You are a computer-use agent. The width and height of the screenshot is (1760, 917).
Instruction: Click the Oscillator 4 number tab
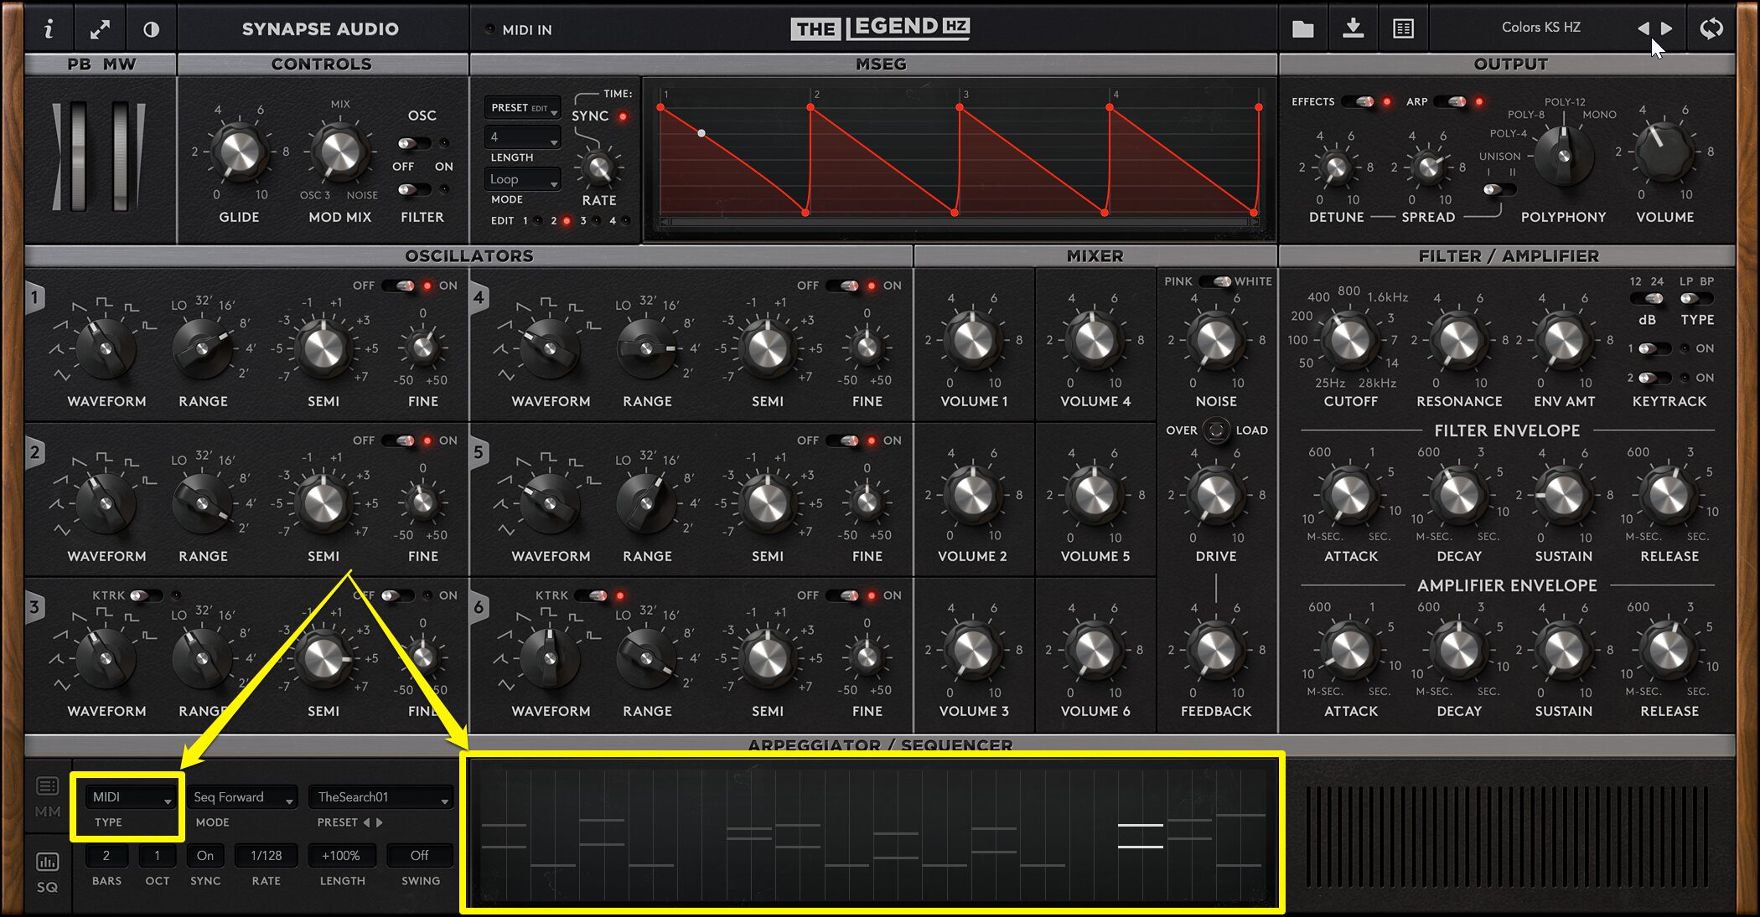click(x=479, y=297)
